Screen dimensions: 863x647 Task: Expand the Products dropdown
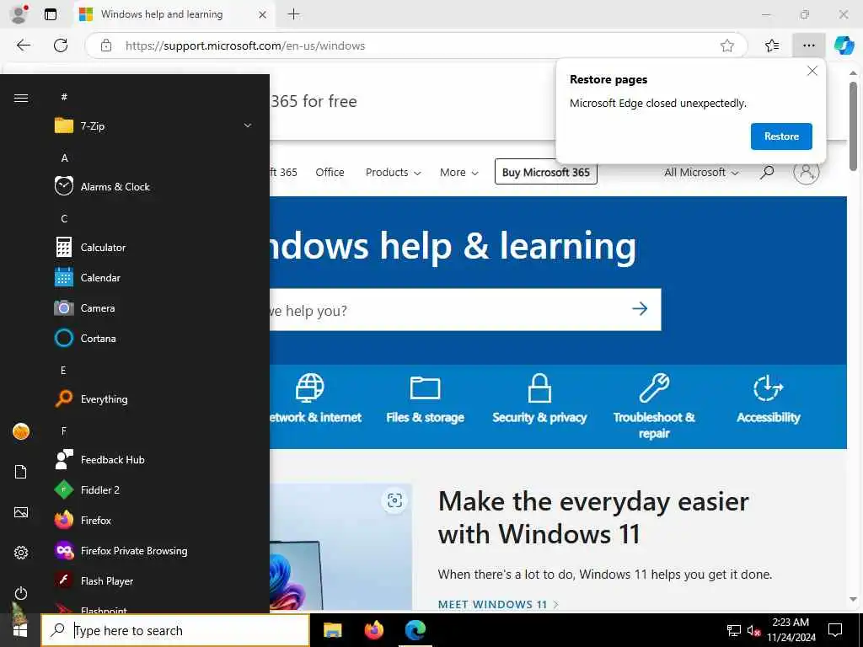[393, 172]
